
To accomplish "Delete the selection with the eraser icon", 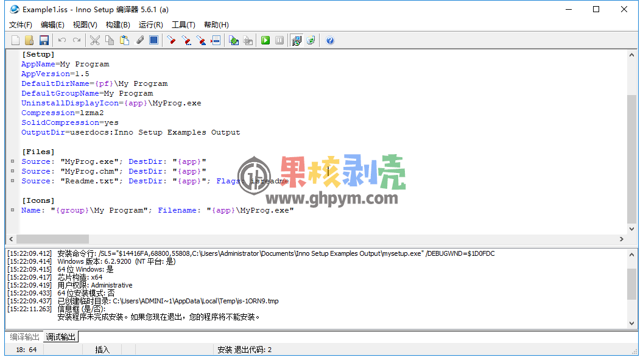I will tap(139, 40).
